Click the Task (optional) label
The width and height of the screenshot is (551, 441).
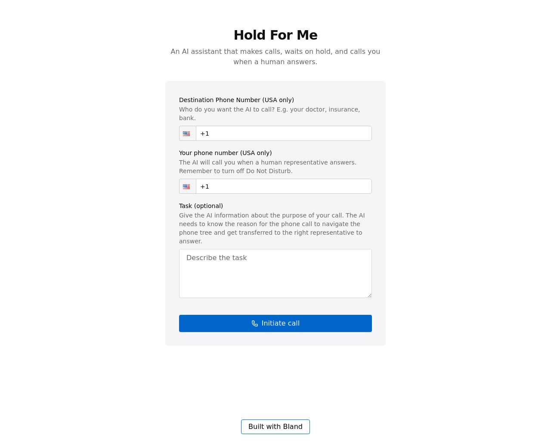coord(201,206)
